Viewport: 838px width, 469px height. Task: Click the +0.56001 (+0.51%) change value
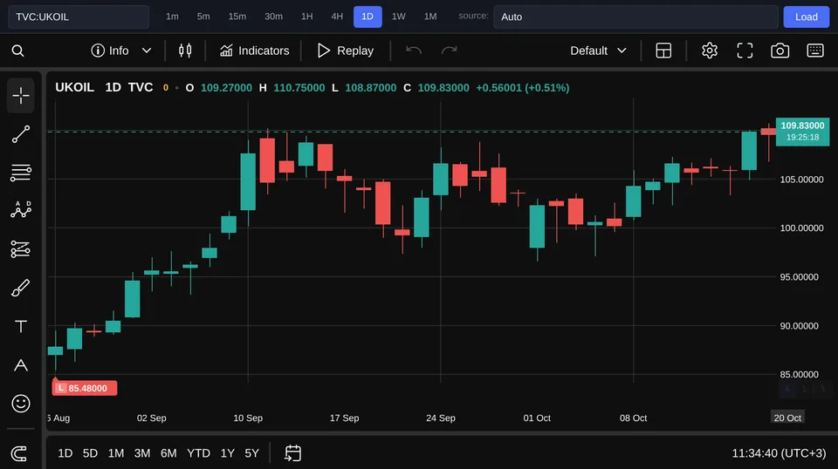point(522,87)
